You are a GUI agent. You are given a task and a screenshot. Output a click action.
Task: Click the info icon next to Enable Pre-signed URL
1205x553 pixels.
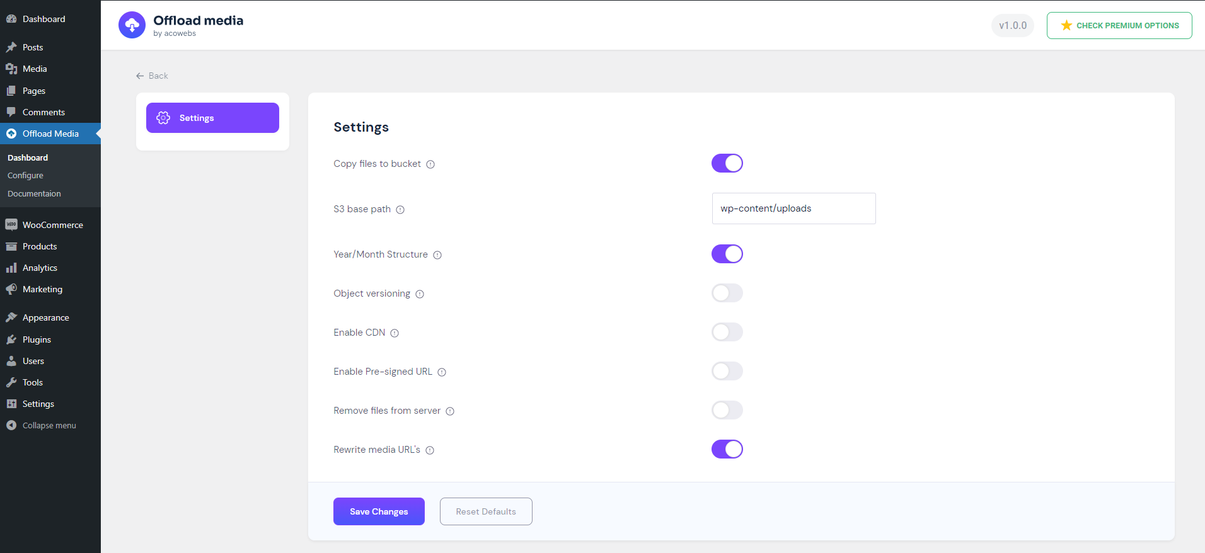(x=442, y=372)
